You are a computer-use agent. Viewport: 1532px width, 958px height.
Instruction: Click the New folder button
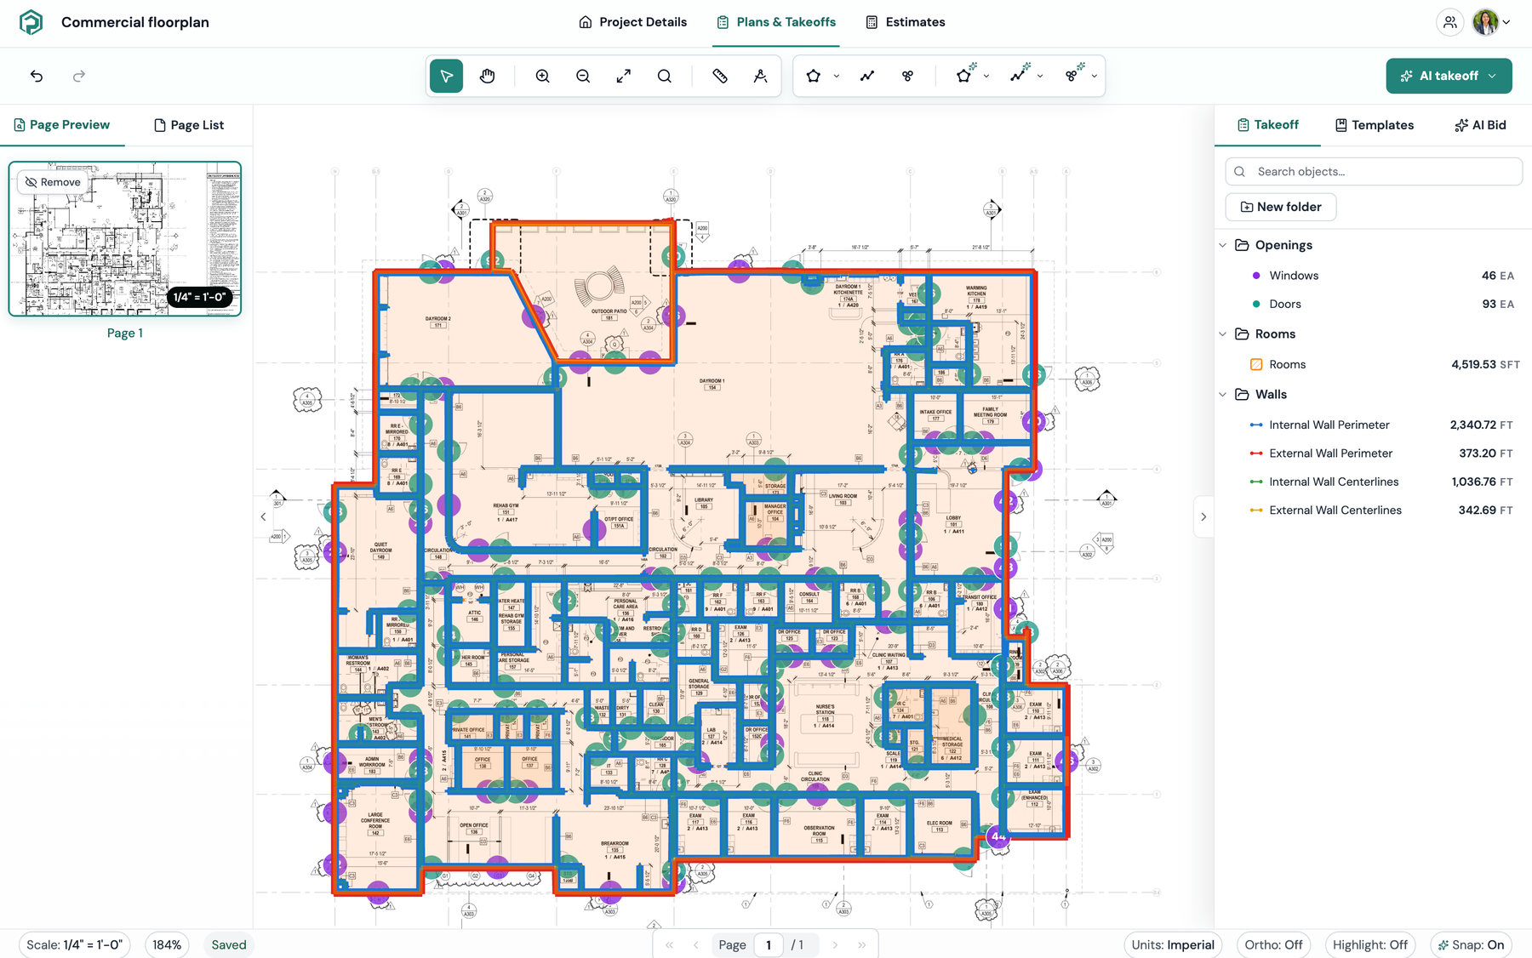pos(1280,207)
